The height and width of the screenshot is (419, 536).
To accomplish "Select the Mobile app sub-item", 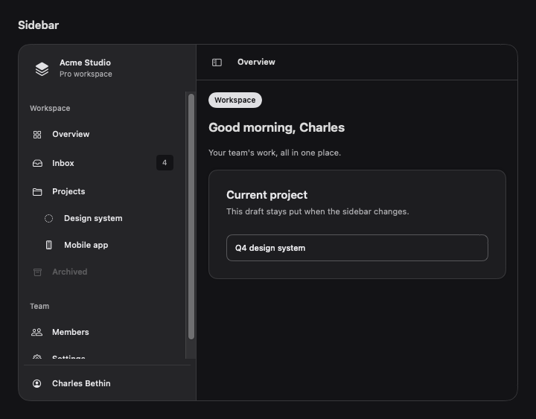I will (x=108, y=245).
